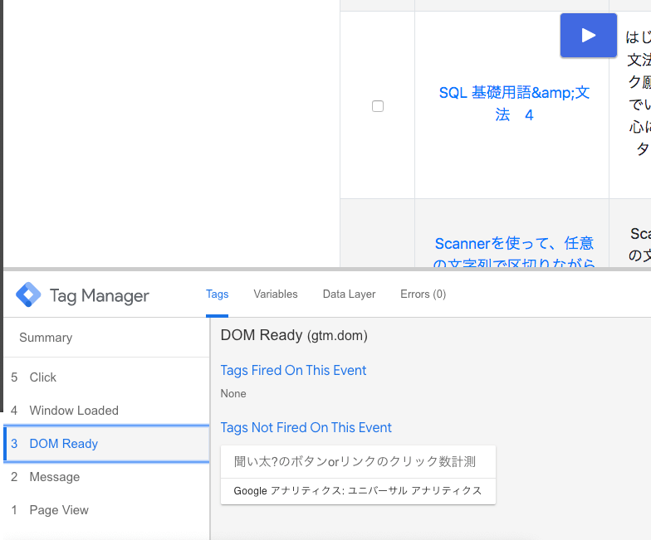Open the Scannerを使って、任意 link
Screen dimensions: 651x540
(x=514, y=253)
